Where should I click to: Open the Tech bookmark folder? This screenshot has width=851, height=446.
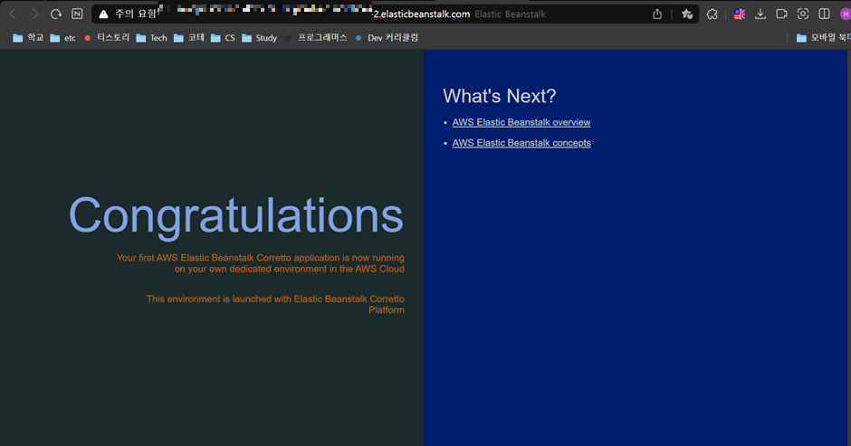pyautogui.click(x=151, y=37)
